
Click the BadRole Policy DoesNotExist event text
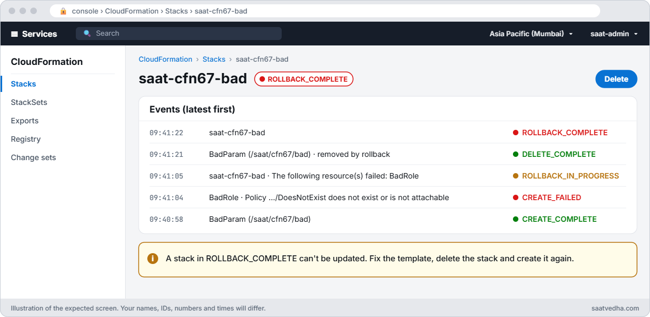[x=329, y=197]
